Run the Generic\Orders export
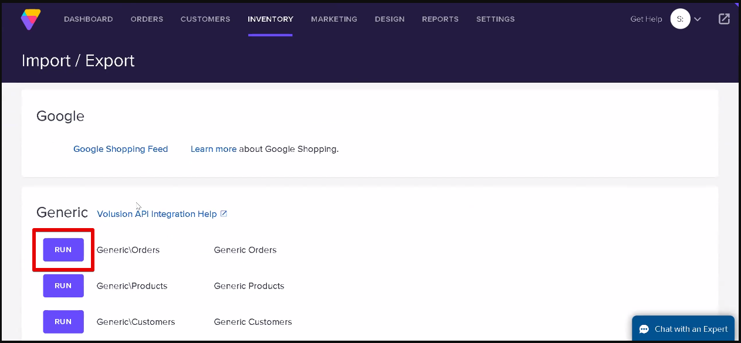 (x=63, y=250)
